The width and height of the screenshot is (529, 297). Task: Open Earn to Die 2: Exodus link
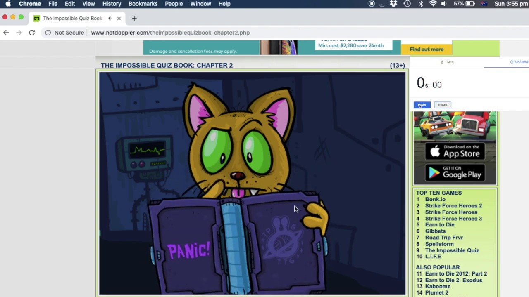pyautogui.click(x=454, y=280)
